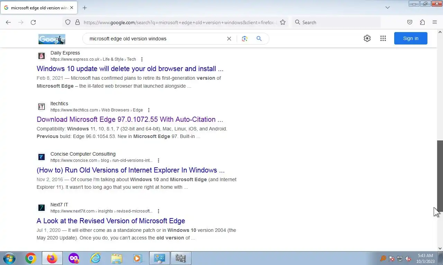Click the site security padlock icon
Viewport: 443px width, 265px height.
coord(78,22)
